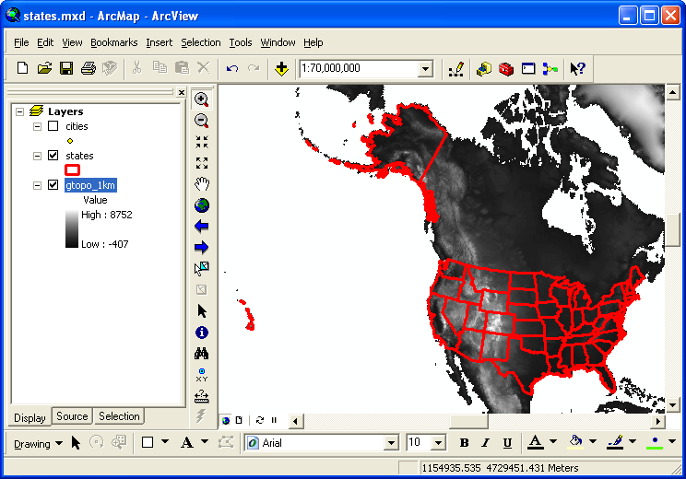686x479 pixels.
Task: Switch to the Source tab
Action: pos(72,416)
